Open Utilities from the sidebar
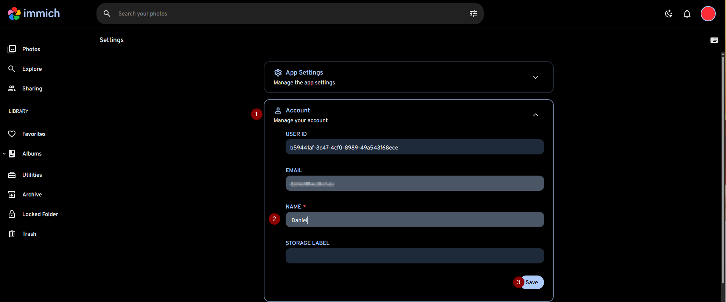Image resolution: width=726 pixels, height=302 pixels. pyautogui.click(x=32, y=175)
